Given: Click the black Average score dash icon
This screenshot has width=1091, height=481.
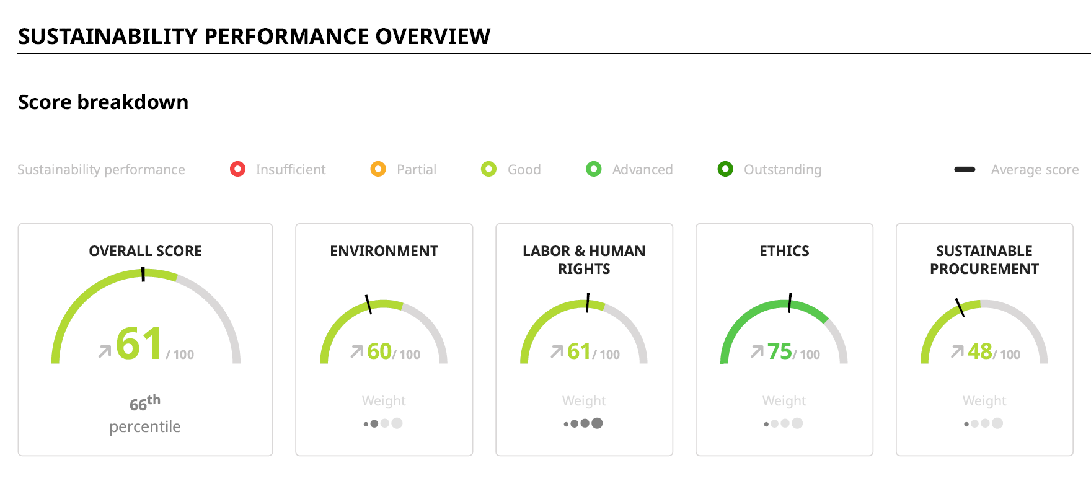Looking at the screenshot, I should point(965,169).
